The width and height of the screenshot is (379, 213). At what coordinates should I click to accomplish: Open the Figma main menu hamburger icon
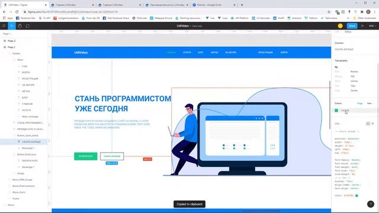point(4,26)
